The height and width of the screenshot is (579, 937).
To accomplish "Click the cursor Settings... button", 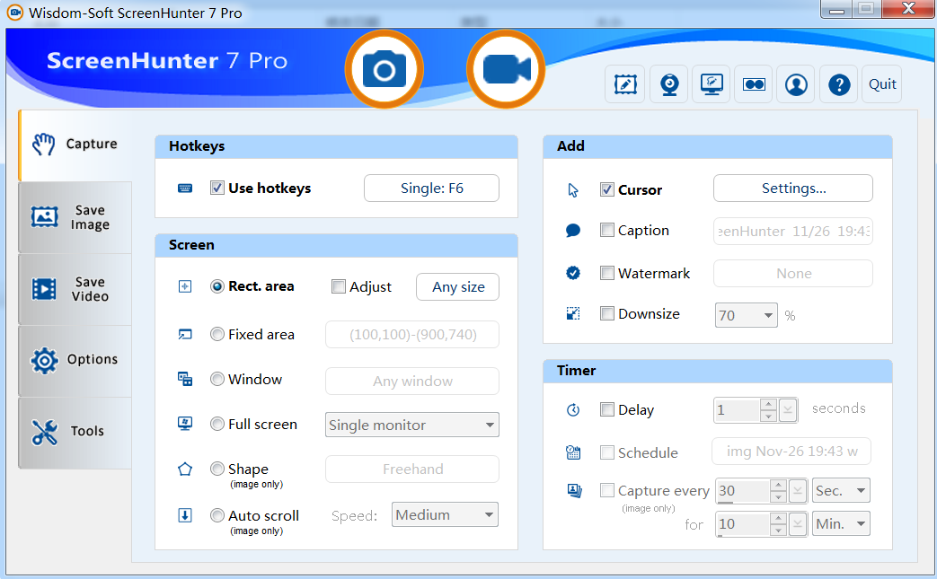I will point(792,189).
